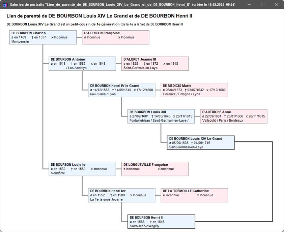This screenshot has width=284, height=232.
Task: Select the DE BOURBON Louis XIII box
Action: coord(161,116)
